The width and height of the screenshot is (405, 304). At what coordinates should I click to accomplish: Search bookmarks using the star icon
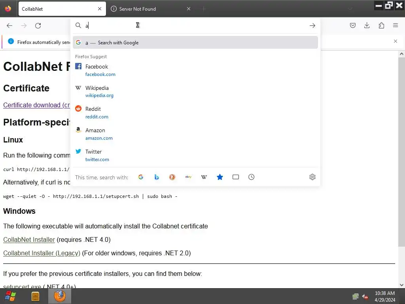point(220,177)
